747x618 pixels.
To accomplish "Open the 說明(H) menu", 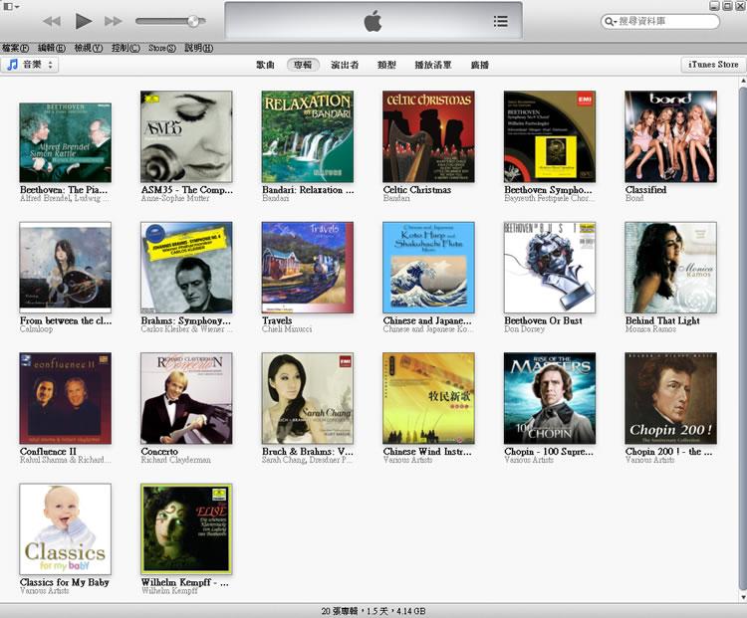I will click(198, 48).
